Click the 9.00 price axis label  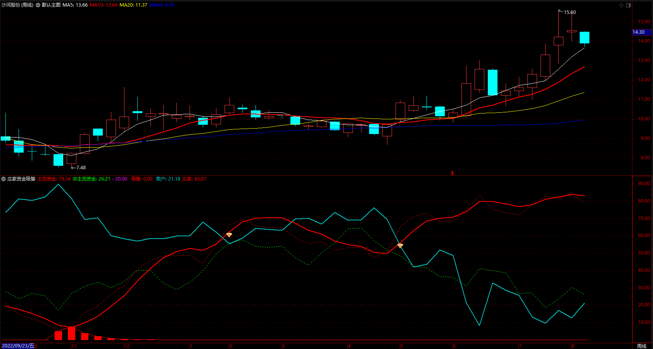tap(645, 138)
